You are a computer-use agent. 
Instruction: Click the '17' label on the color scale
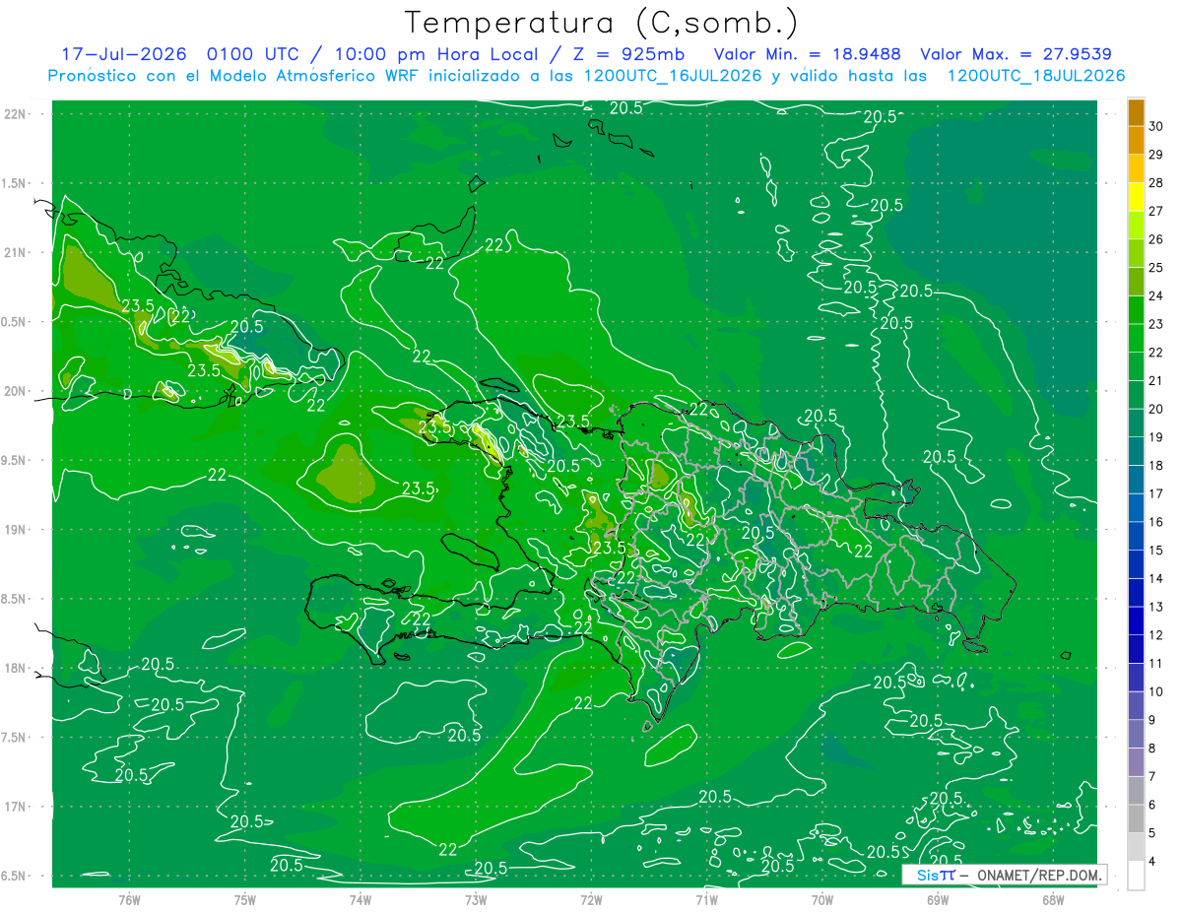click(x=1156, y=493)
